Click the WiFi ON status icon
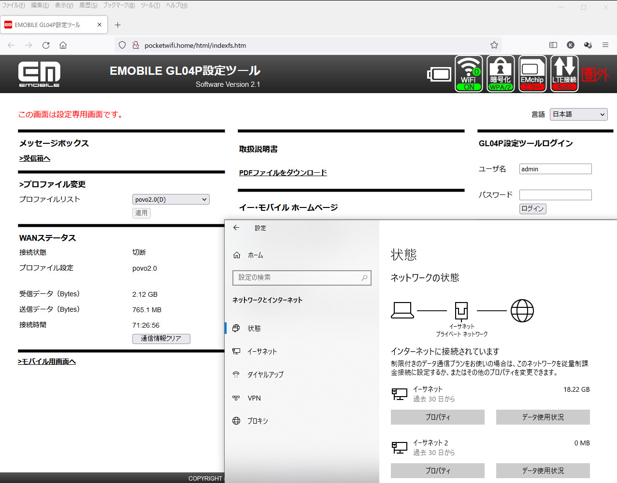 469,74
